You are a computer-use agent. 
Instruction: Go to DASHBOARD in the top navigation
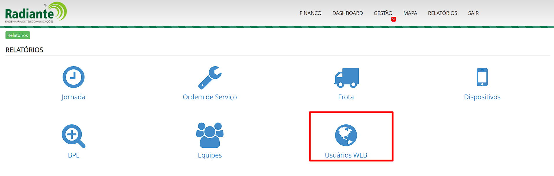(347, 13)
